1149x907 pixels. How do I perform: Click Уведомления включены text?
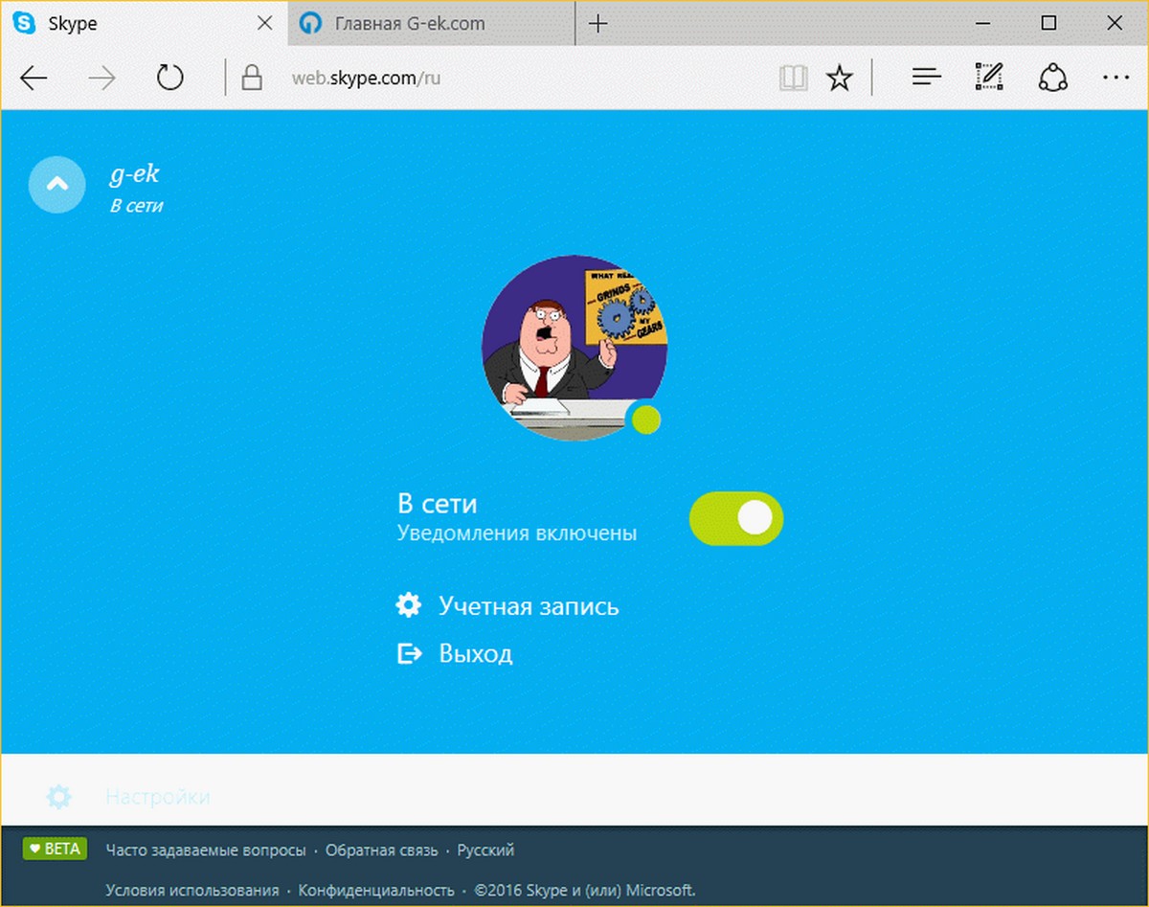[517, 533]
